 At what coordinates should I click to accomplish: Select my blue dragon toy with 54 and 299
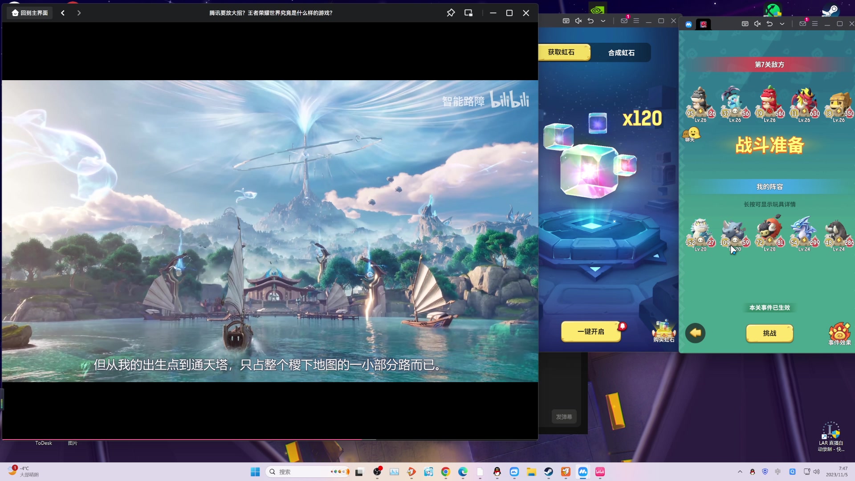(804, 234)
